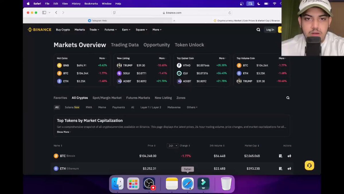Click the BNB coin icon in Hot Coins
The height and width of the screenshot is (194, 344).
point(59,66)
